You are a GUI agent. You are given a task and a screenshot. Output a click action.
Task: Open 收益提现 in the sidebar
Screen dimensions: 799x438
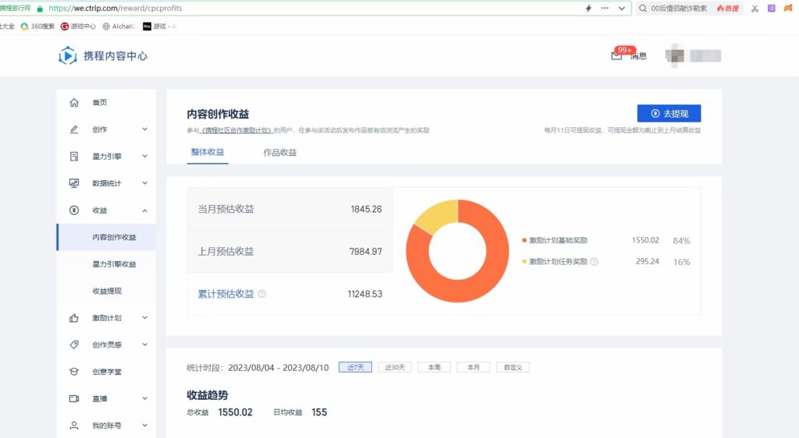(x=107, y=291)
